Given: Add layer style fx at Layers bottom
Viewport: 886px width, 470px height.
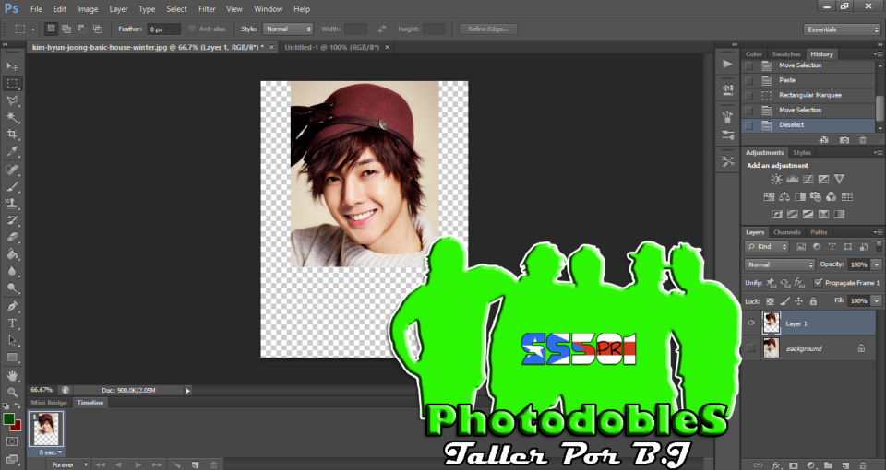Looking at the screenshot, I should click(777, 465).
